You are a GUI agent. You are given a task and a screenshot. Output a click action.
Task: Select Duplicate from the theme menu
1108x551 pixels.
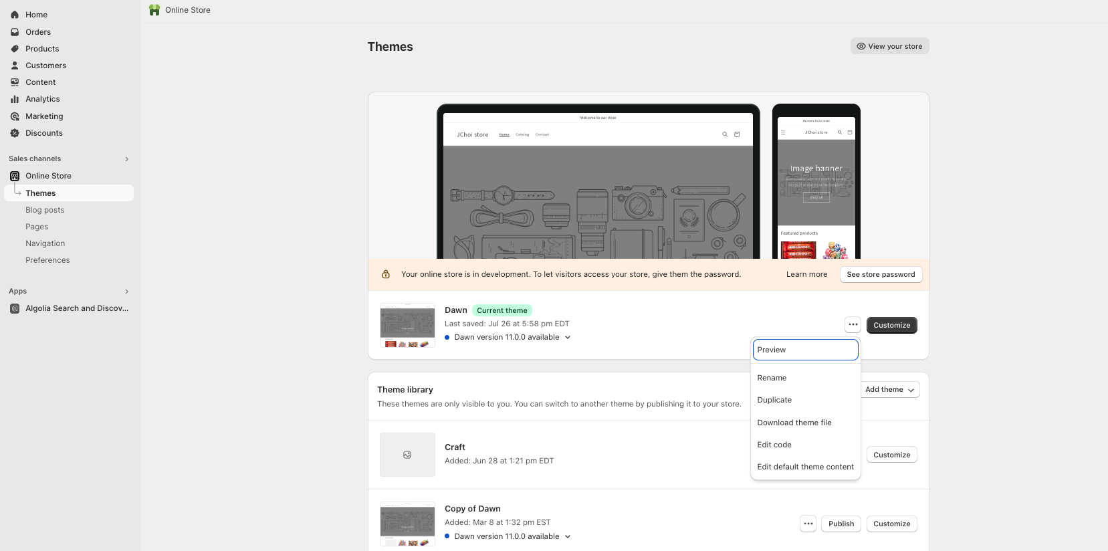coord(806,400)
